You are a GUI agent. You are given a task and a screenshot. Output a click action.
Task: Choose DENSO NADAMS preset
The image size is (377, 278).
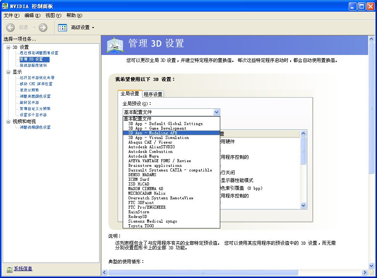point(171,175)
